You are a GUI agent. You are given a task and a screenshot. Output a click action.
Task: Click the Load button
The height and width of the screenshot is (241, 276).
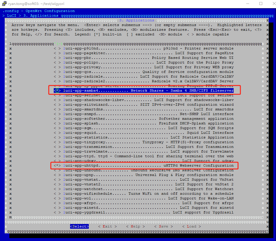[x=191, y=226]
